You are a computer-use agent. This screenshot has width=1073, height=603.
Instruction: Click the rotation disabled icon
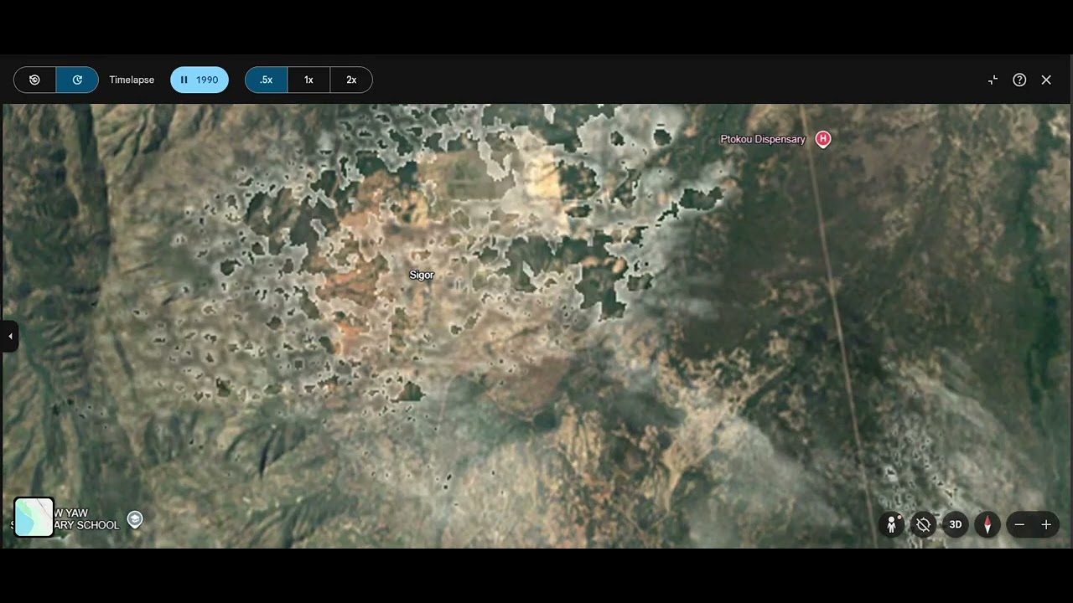coord(923,524)
